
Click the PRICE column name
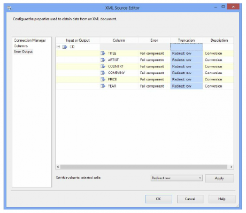pyautogui.click(x=112, y=79)
